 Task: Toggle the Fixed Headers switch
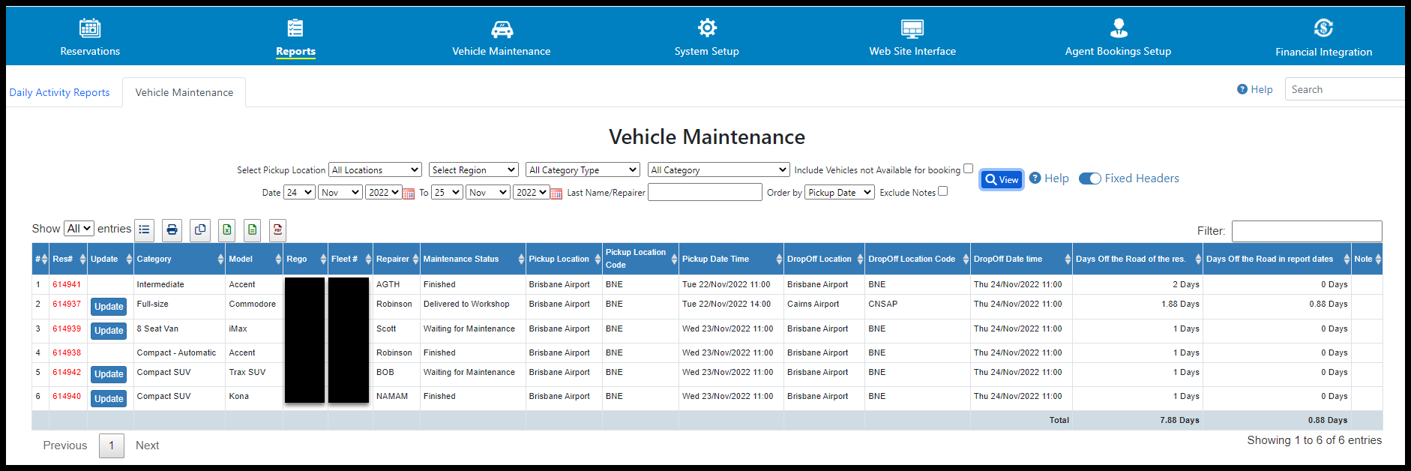1090,178
